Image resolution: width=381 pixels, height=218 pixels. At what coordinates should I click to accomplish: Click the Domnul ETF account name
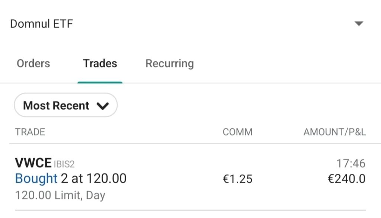click(x=41, y=24)
